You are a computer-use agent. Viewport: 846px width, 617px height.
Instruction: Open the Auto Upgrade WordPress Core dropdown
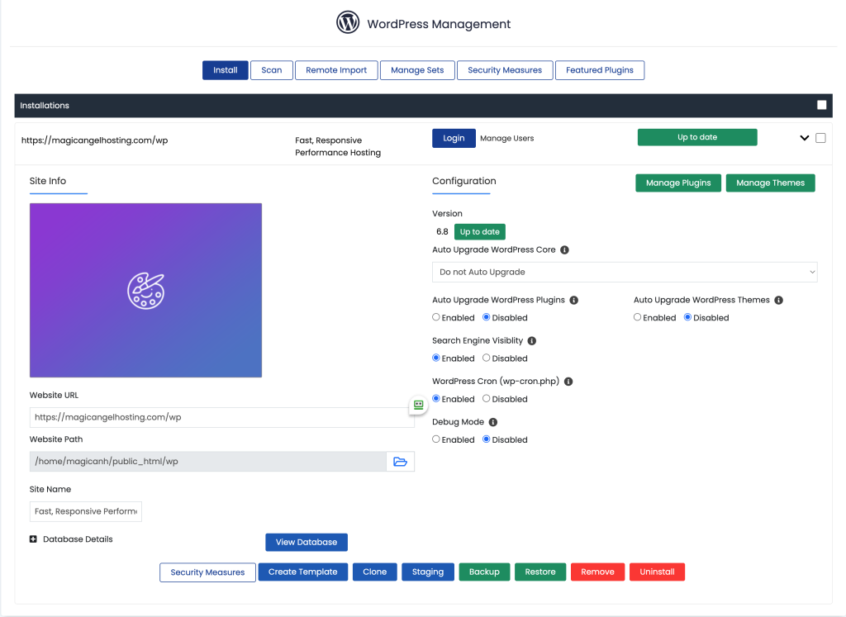[x=625, y=272]
